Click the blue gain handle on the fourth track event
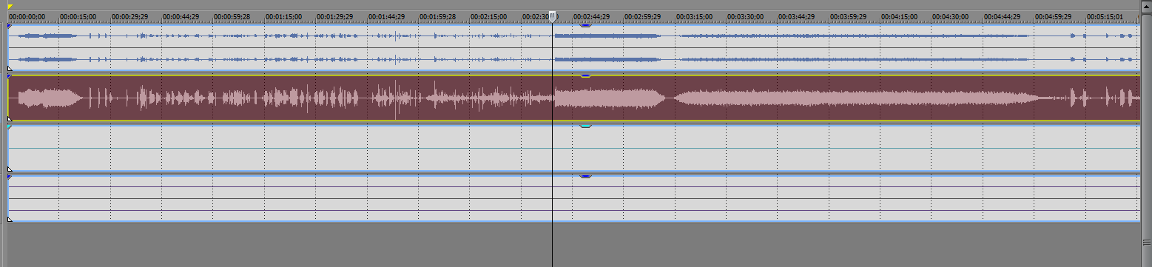Screen dimensions: 1152x267 point(585,177)
